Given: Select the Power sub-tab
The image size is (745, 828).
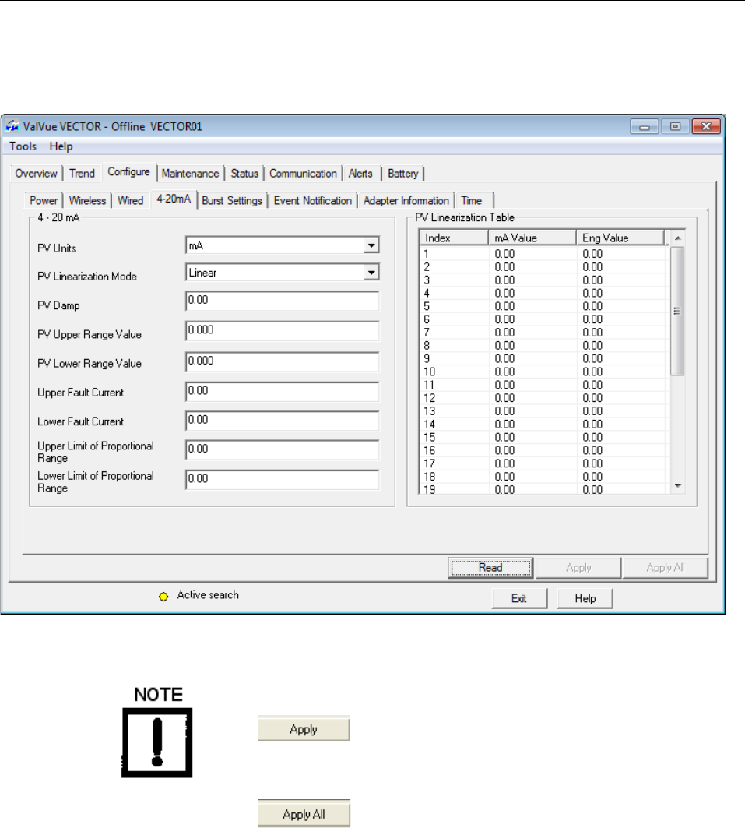Looking at the screenshot, I should [44, 201].
